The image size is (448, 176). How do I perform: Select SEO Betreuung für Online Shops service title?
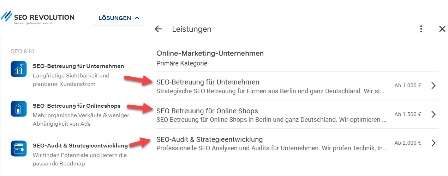(207, 111)
